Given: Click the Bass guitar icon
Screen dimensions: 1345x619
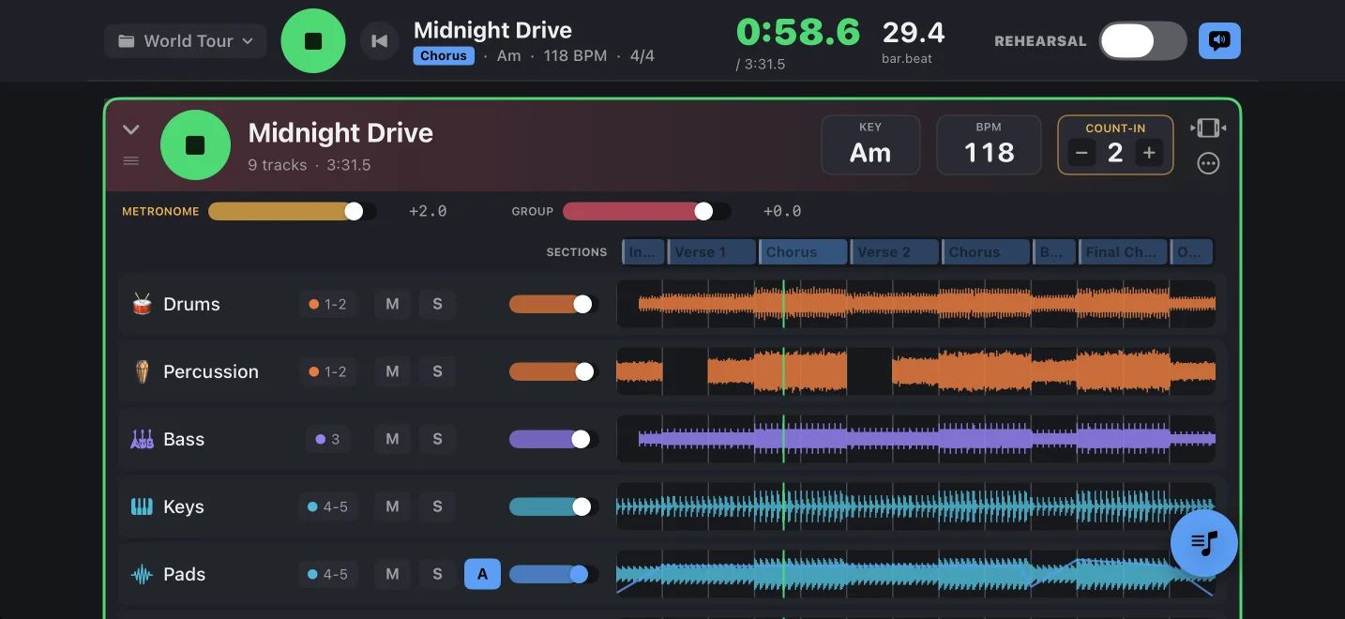Looking at the screenshot, I should (x=142, y=439).
